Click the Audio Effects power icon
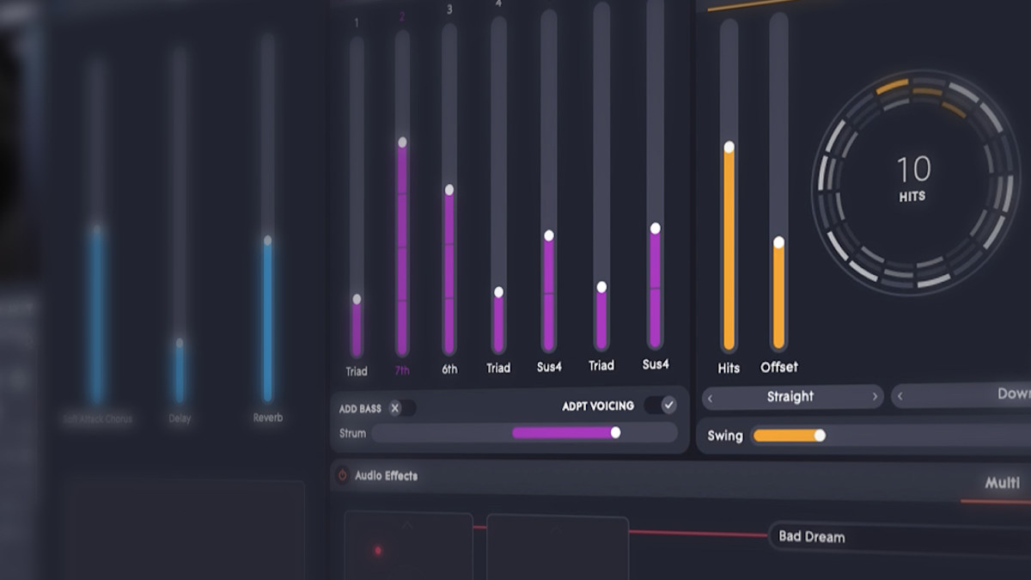Screen dimensions: 1031x580 342,475
